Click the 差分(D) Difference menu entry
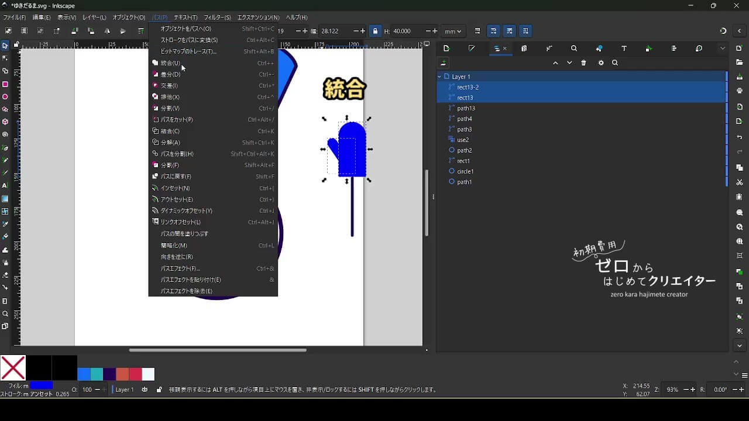The width and height of the screenshot is (749, 421). (170, 74)
